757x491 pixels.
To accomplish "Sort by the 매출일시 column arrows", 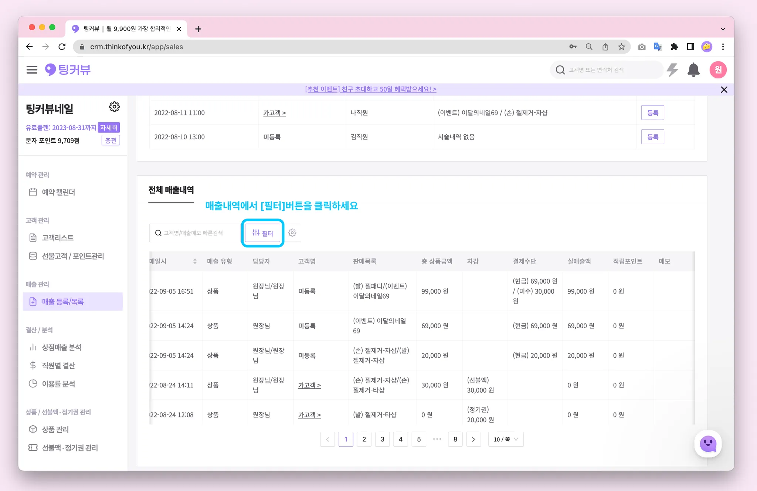I will (x=195, y=261).
